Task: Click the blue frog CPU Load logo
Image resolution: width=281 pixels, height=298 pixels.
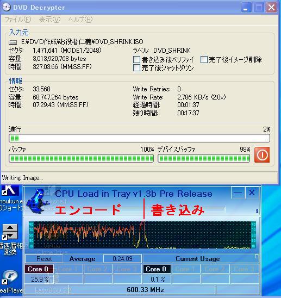Action: point(38,201)
